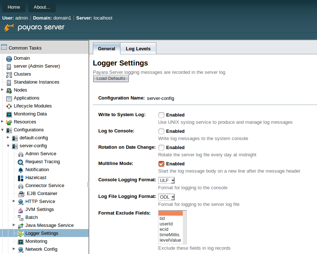Screen dimensions: 317x254
Task: Expand the default-config tree node
Action: (8, 137)
